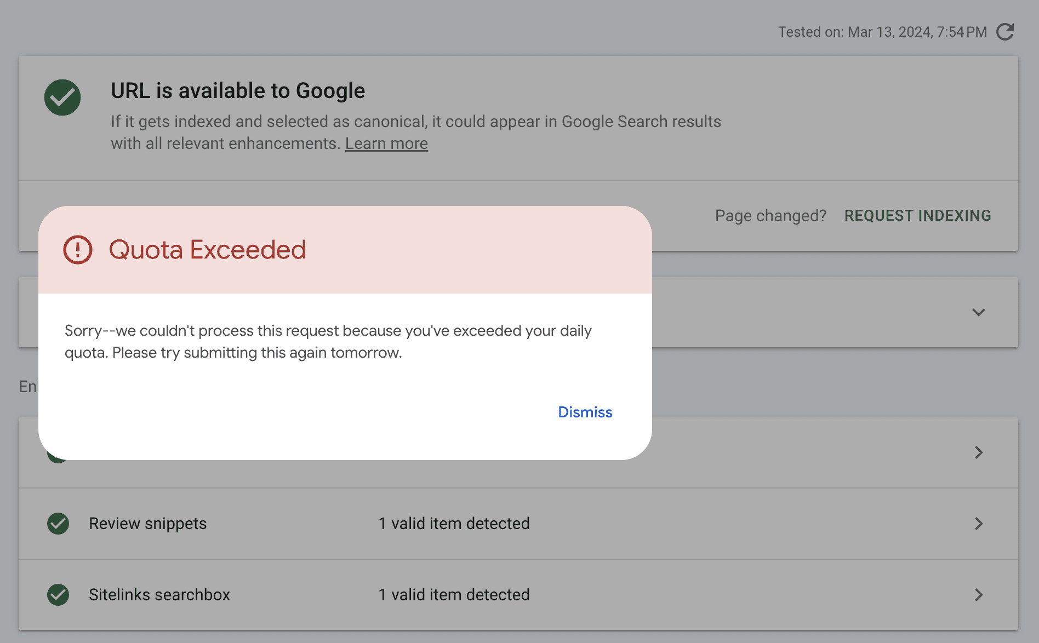Screen dimensions: 1039x643
Task: Click the chevron right above Review snippets row
Action: pos(979,452)
